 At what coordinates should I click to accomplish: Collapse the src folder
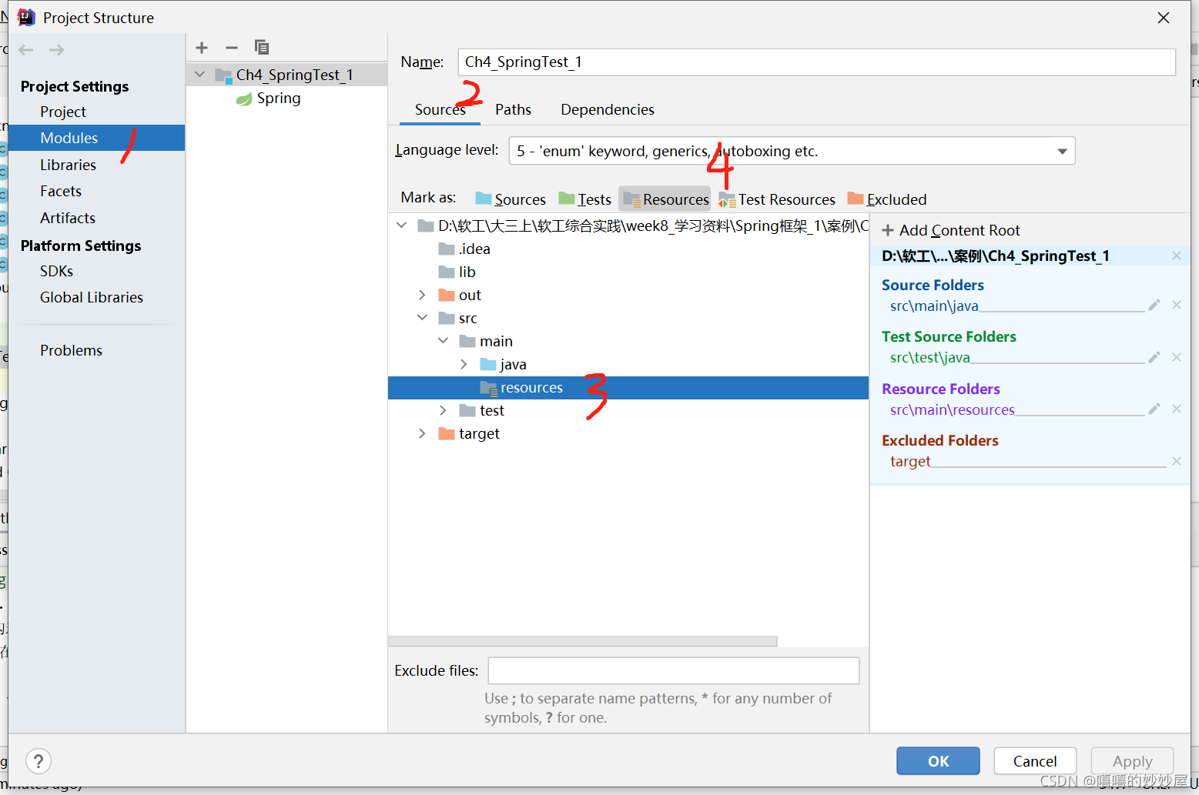click(422, 318)
